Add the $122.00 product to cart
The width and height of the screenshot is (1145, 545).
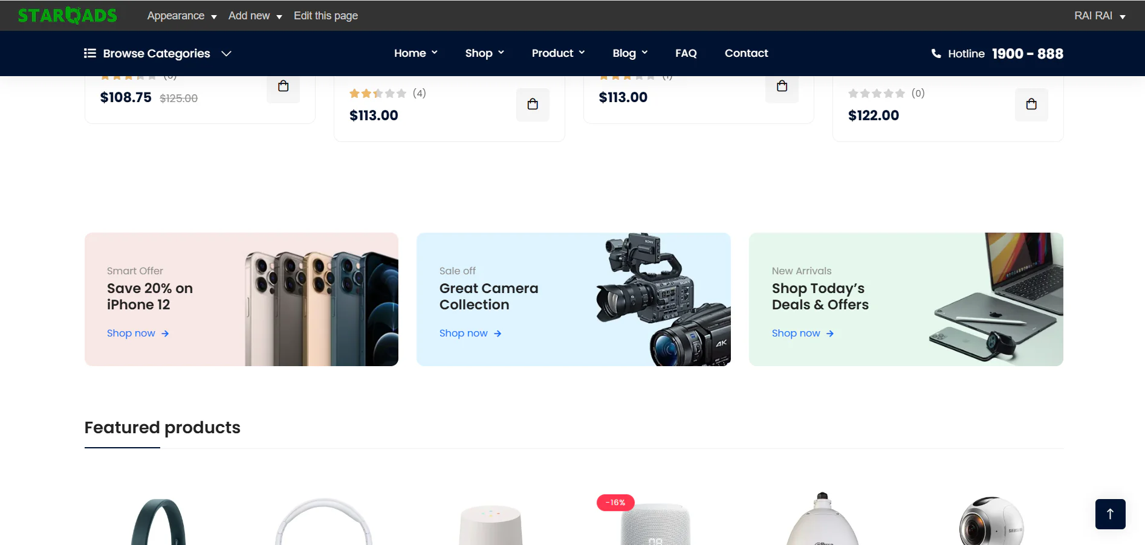pos(1031,105)
